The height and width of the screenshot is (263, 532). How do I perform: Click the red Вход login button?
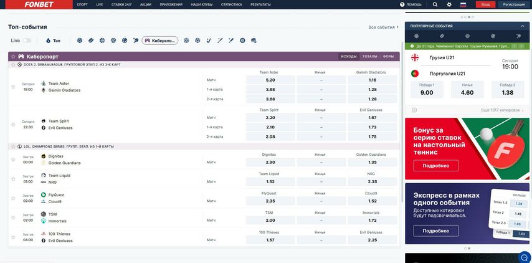(485, 4)
